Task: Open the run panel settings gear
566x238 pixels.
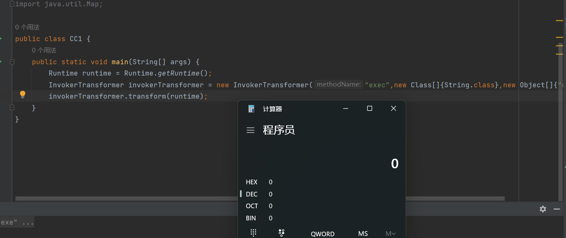Action: click(x=543, y=209)
